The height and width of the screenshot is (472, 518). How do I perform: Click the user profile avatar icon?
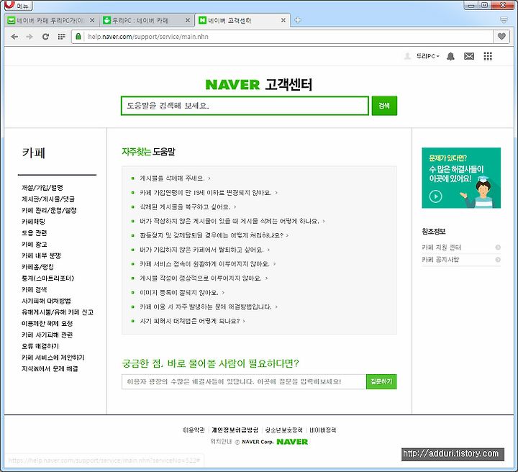[407, 56]
